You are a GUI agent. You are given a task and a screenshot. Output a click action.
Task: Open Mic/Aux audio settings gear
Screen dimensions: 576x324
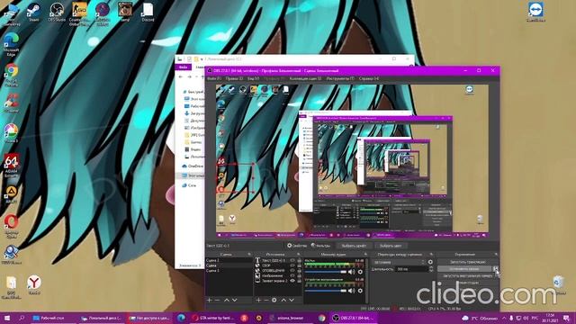pyautogui.click(x=360, y=272)
